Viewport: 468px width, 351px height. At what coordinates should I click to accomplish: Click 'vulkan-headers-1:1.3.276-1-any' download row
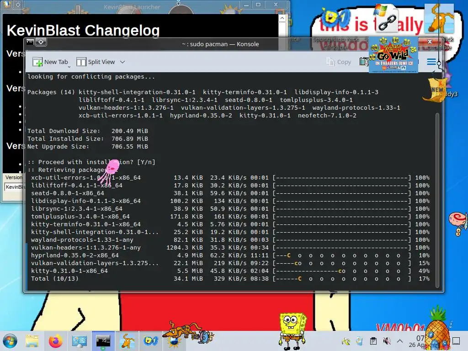coord(230,247)
